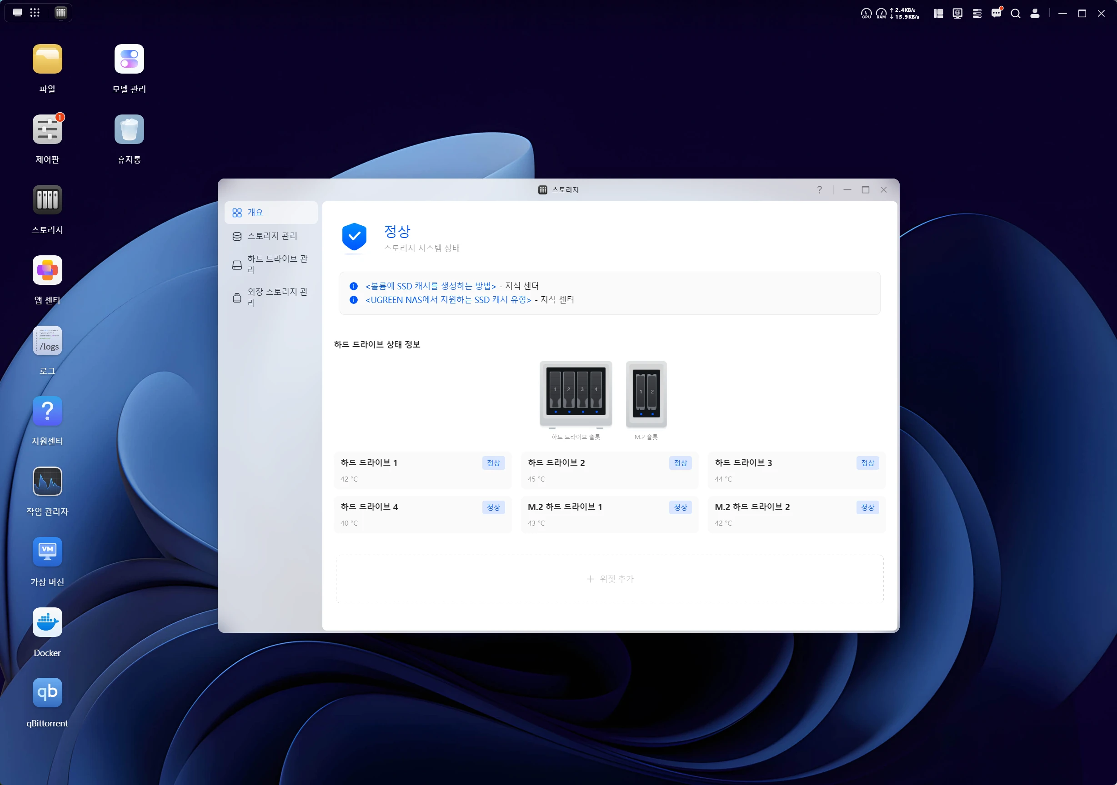1117x785 pixels.
Task: Click the show desktop icon in top bar
Action: tap(18, 13)
